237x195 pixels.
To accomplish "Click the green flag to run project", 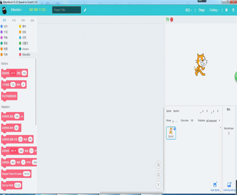I will coord(167,19).
